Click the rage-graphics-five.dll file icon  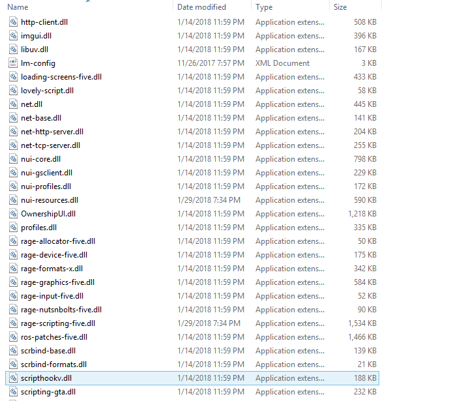13,282
